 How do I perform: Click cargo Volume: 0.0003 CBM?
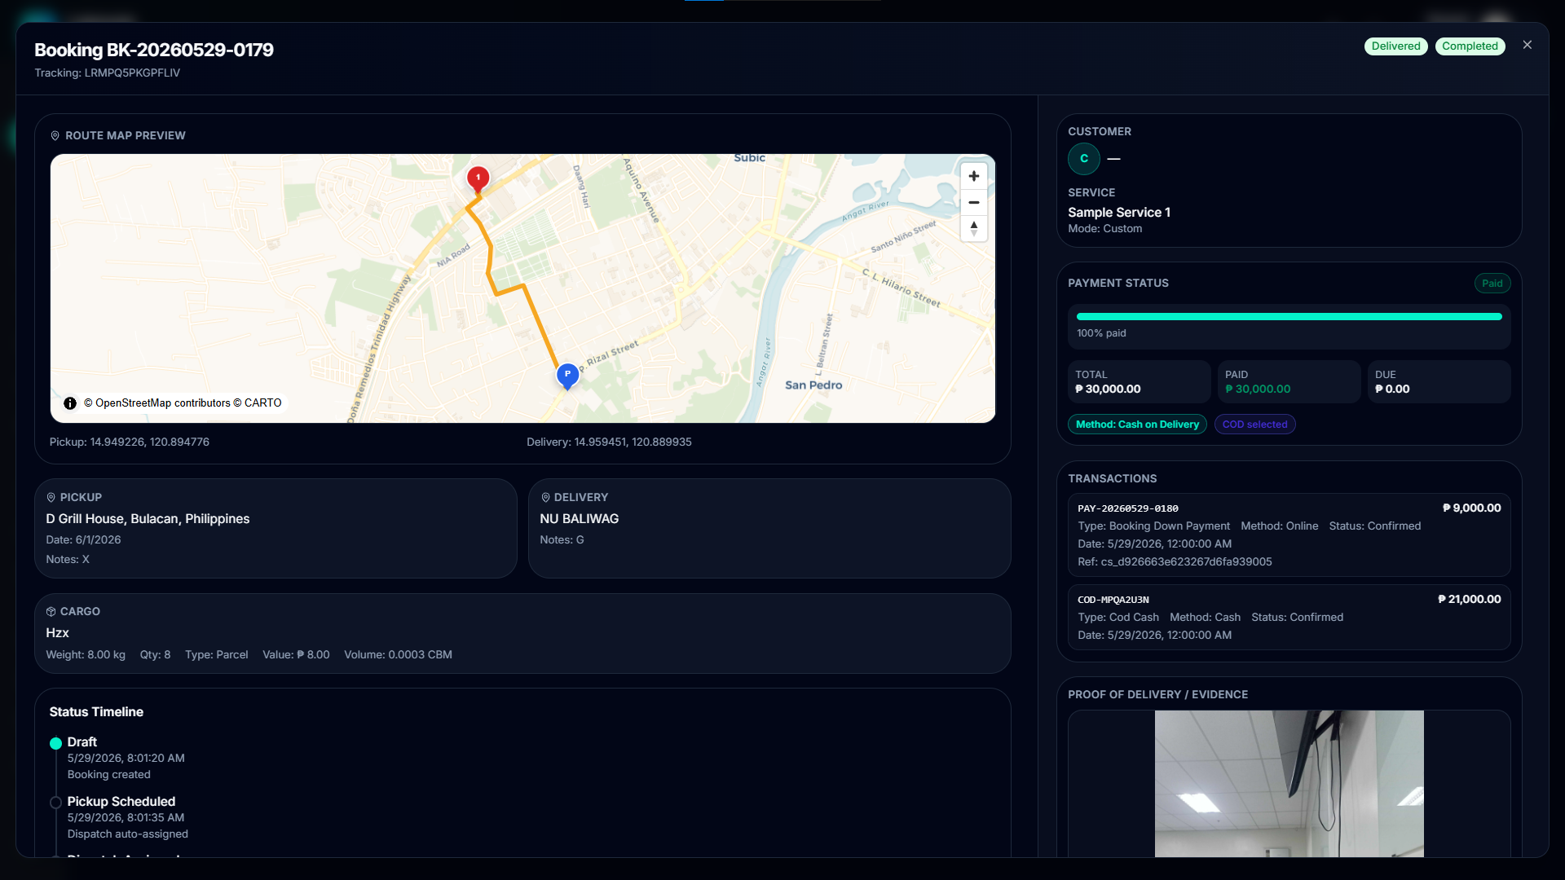click(398, 655)
